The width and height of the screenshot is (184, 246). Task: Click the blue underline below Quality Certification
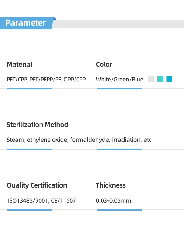[29, 210]
